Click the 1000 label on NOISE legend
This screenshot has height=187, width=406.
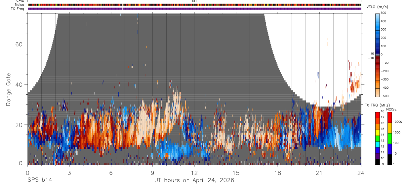[x=396, y=132]
